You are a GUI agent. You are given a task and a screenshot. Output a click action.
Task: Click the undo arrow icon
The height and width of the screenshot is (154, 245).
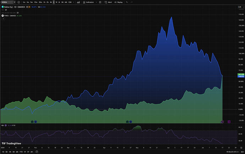click(x=127, y=2)
